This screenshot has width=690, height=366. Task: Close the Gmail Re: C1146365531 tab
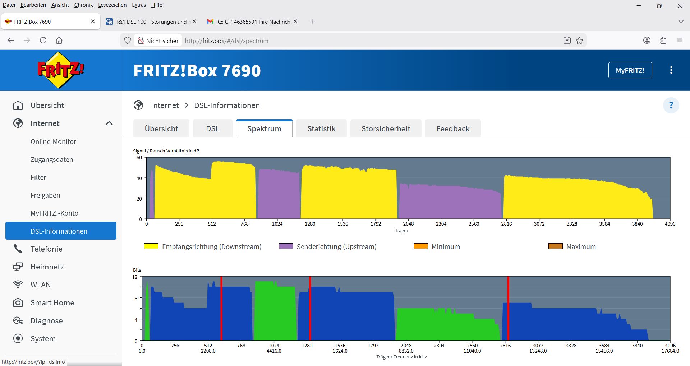pos(295,22)
